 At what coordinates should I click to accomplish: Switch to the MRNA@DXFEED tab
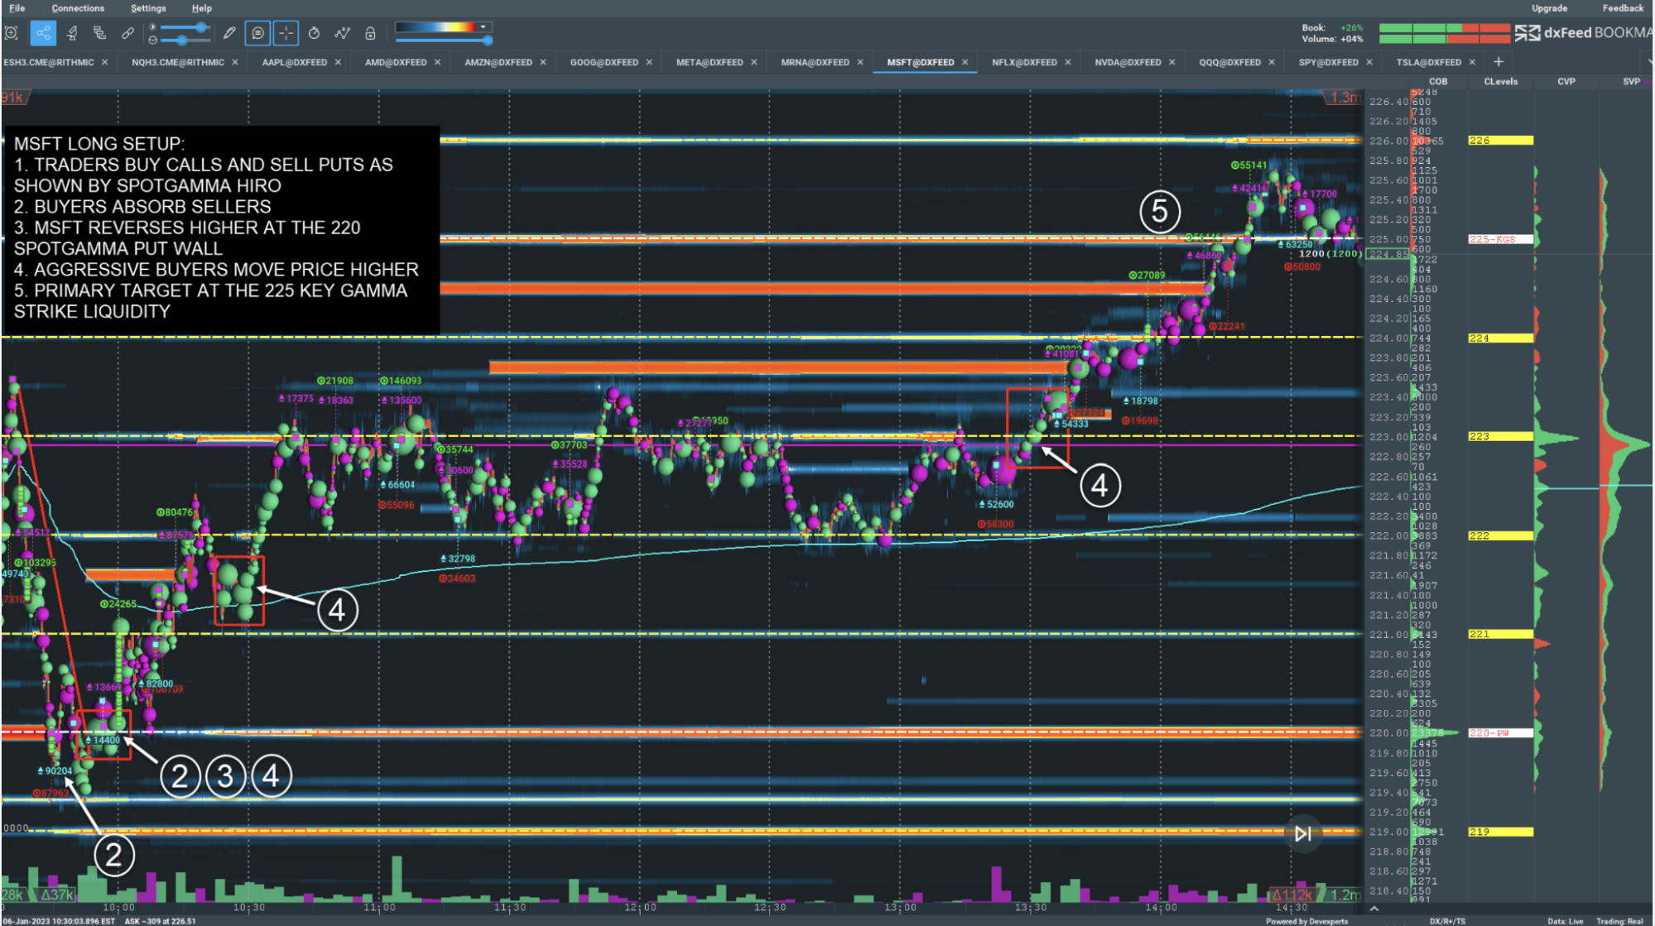[815, 62]
